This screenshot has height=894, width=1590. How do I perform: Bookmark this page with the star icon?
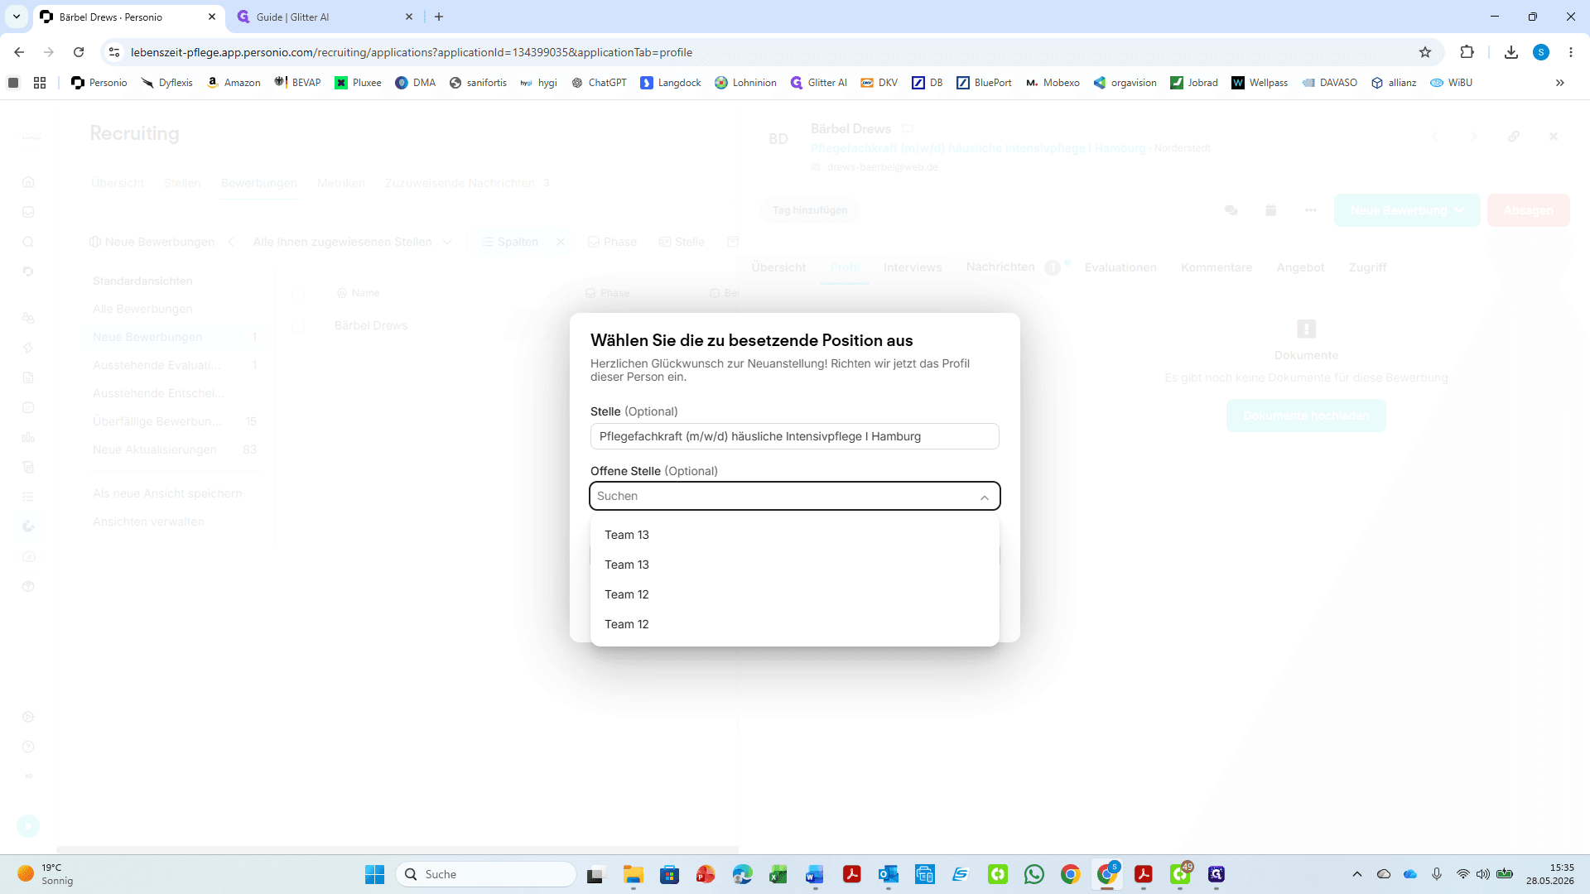[1425, 52]
